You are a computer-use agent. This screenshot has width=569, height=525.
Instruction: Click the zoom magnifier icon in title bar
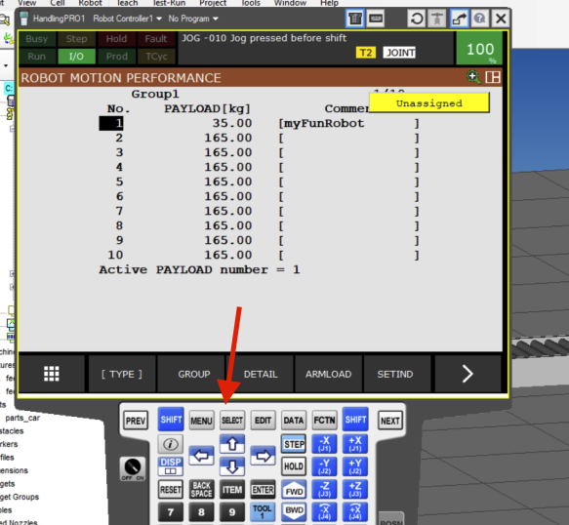pyautogui.click(x=473, y=77)
